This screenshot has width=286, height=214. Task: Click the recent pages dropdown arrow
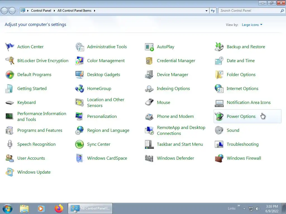18,11
